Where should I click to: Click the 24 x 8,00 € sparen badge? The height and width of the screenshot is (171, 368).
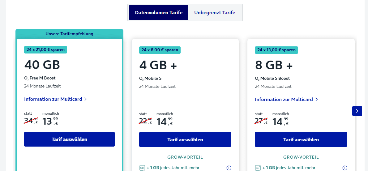click(x=160, y=50)
